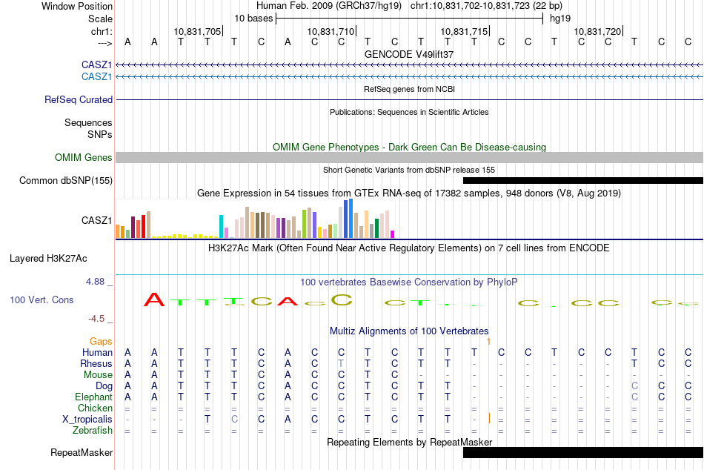This screenshot has width=704, height=470.
Task: Click the light blue CASZ1 transcript arrows
Action: [410, 76]
